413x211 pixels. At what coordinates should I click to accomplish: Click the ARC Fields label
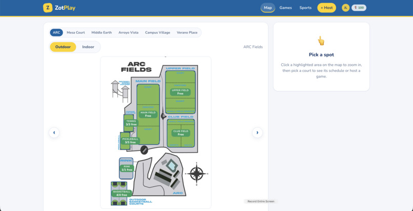pyautogui.click(x=253, y=47)
